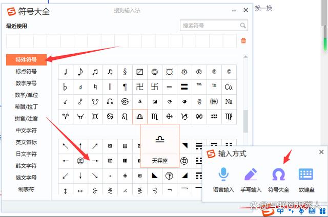Select the 数字序号 category
Image resolution: width=328 pixels, height=217 pixels.
coord(26,83)
